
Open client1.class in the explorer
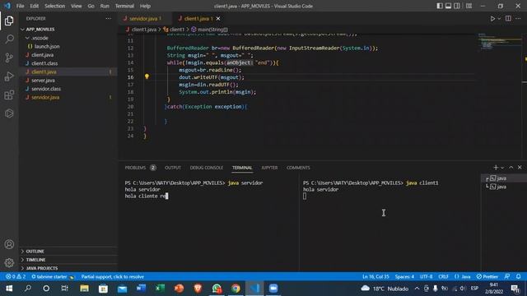[x=68, y=63]
